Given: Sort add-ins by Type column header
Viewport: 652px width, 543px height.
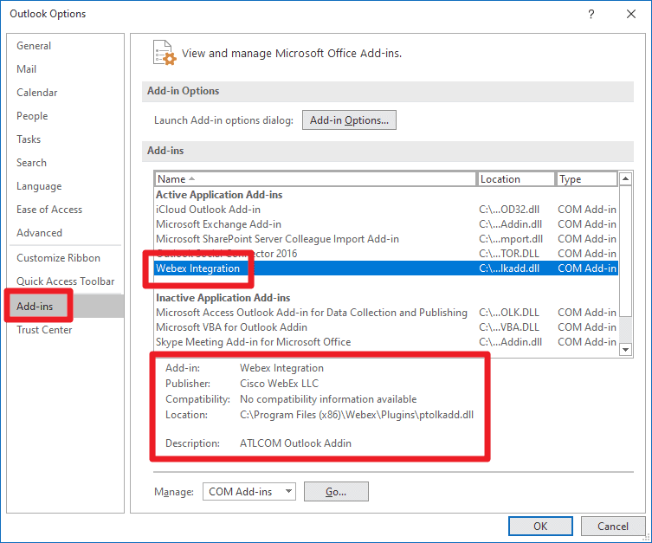Looking at the screenshot, I should pos(587,179).
